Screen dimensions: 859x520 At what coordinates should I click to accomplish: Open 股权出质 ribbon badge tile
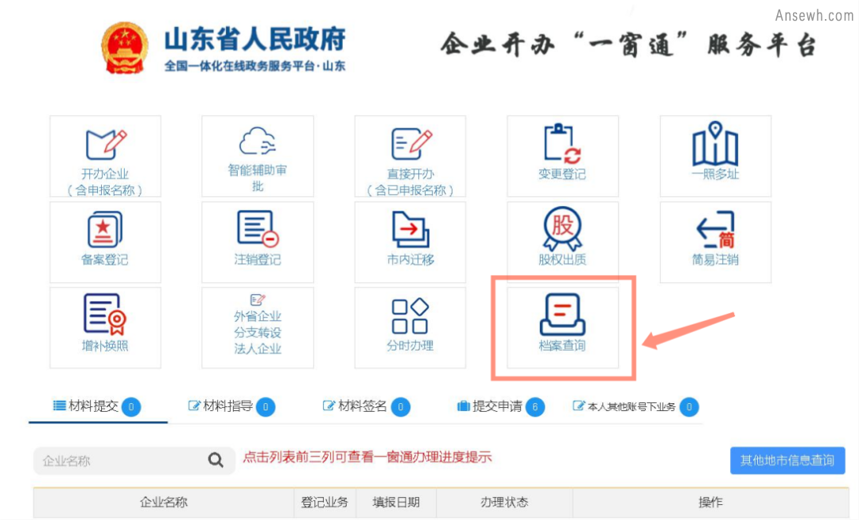coord(562,243)
